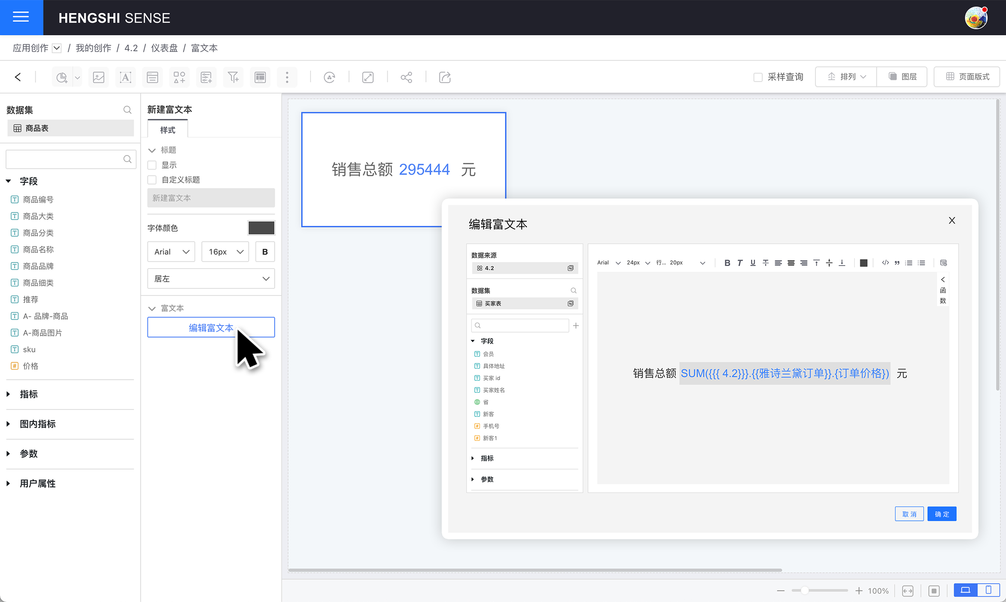This screenshot has width=1006, height=602.
Task: Click the add filter control icon
Action: pyautogui.click(x=206, y=77)
